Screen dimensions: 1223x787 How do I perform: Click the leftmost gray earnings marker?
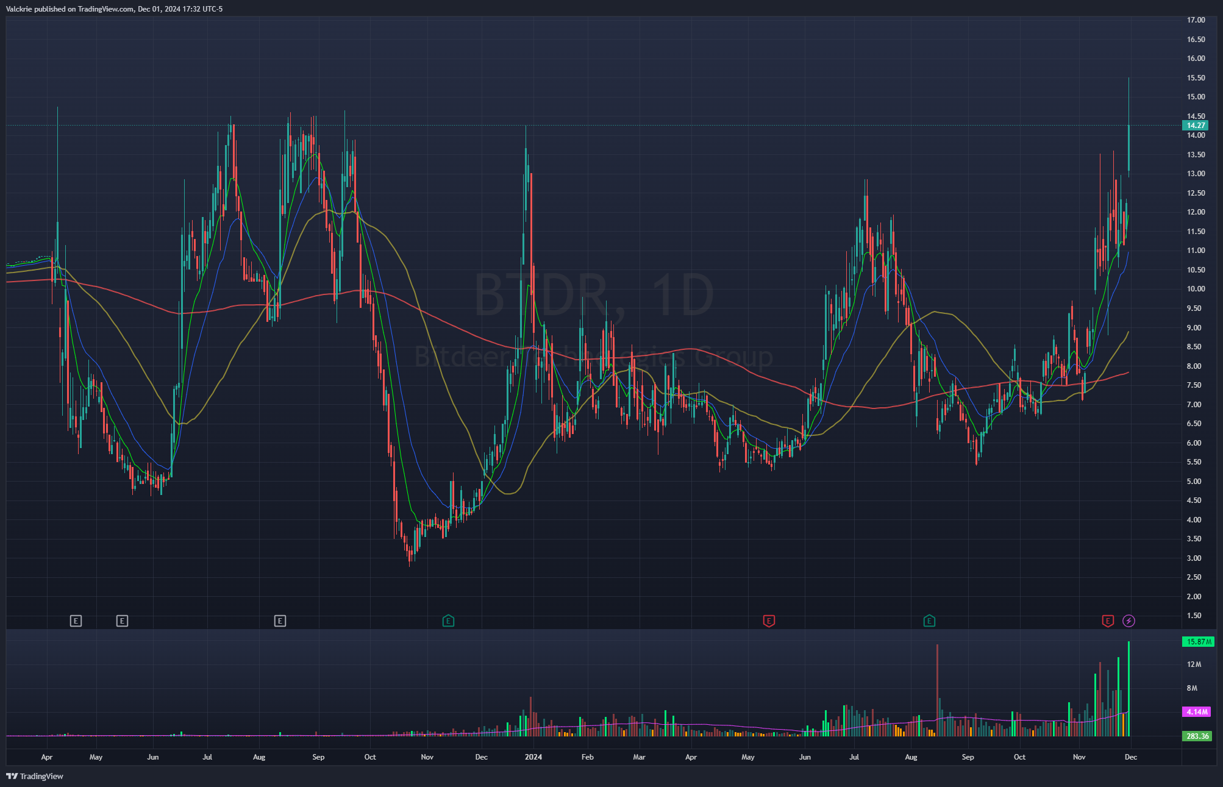76,621
